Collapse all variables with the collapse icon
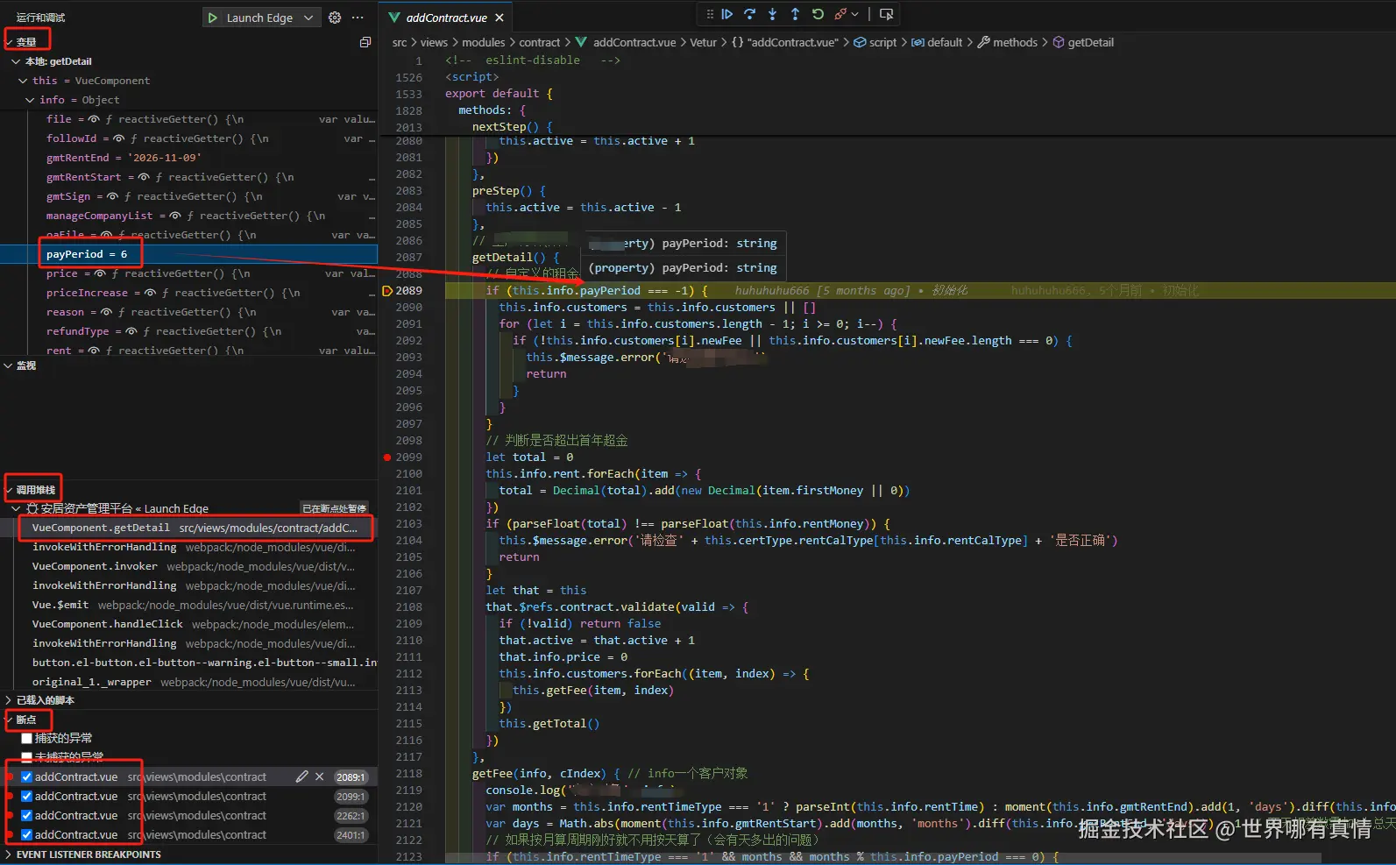Image resolution: width=1396 pixels, height=865 pixels. coord(365,42)
